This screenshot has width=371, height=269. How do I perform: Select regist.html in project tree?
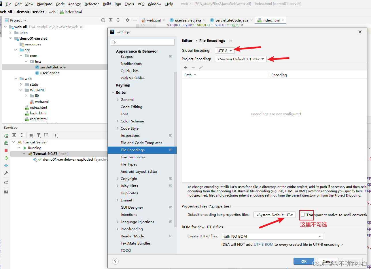pyautogui.click(x=39, y=119)
